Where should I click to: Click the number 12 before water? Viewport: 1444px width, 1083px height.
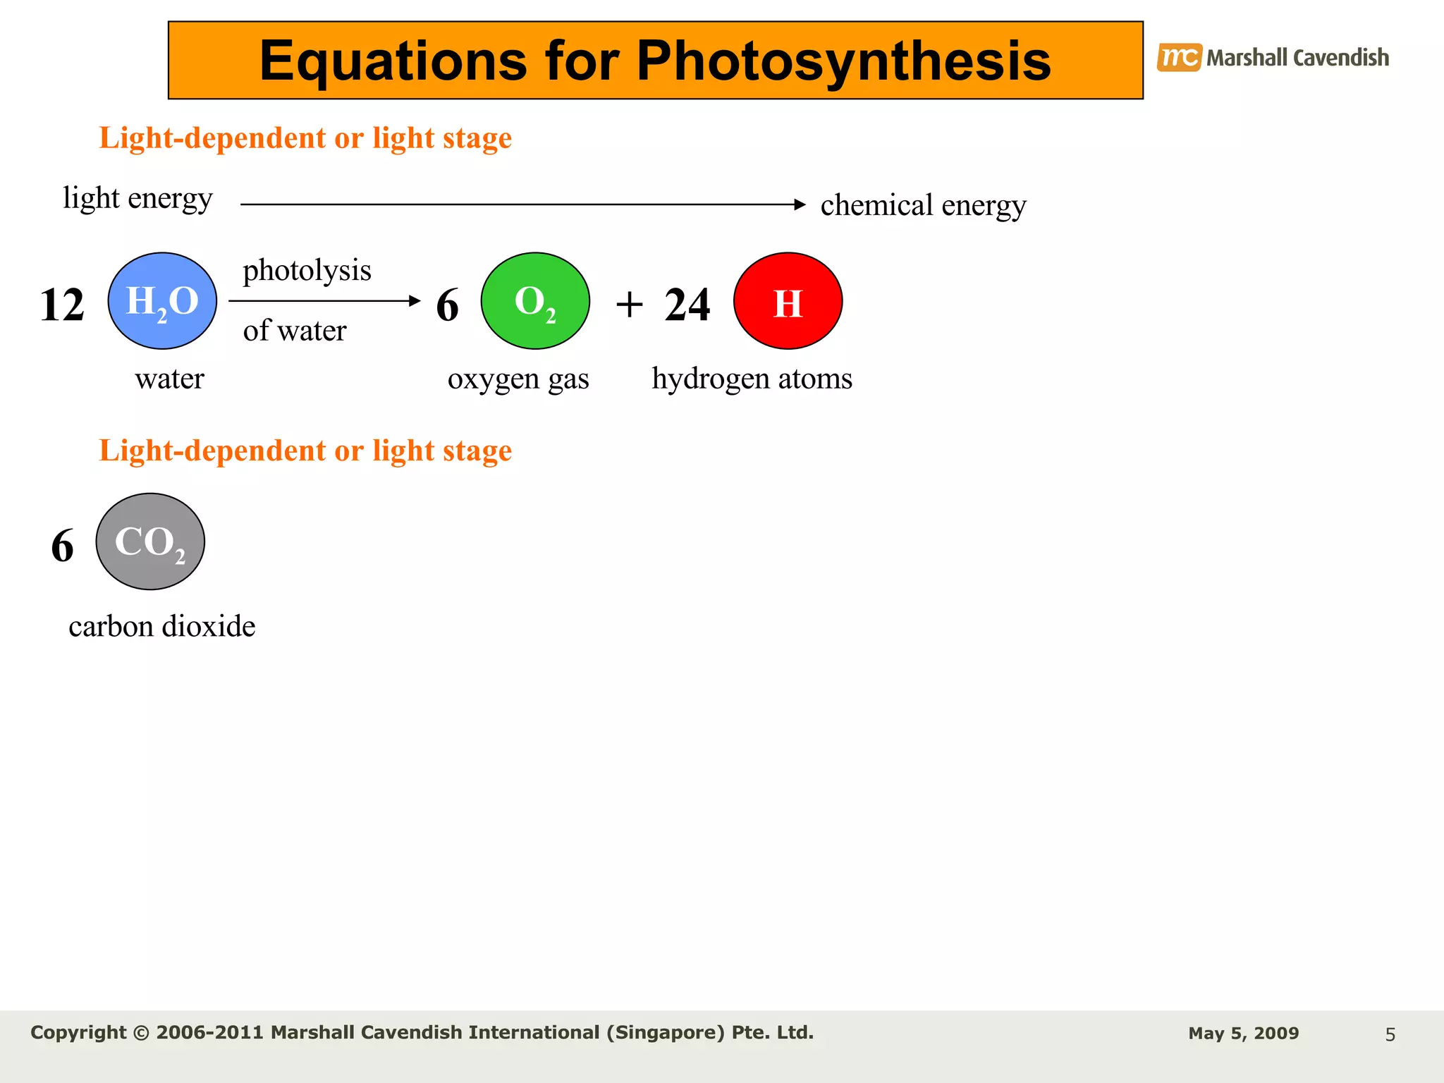coord(62,305)
